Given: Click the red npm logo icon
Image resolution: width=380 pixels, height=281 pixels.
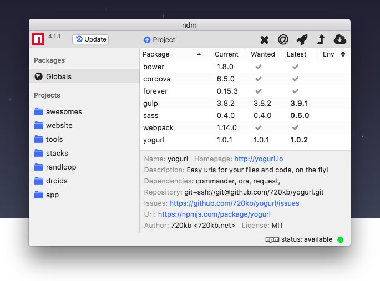Looking at the screenshot, I should (x=38, y=39).
